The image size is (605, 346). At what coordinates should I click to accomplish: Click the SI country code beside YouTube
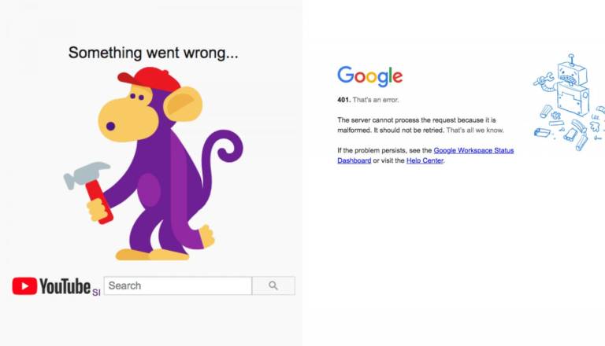pyautogui.click(x=96, y=292)
